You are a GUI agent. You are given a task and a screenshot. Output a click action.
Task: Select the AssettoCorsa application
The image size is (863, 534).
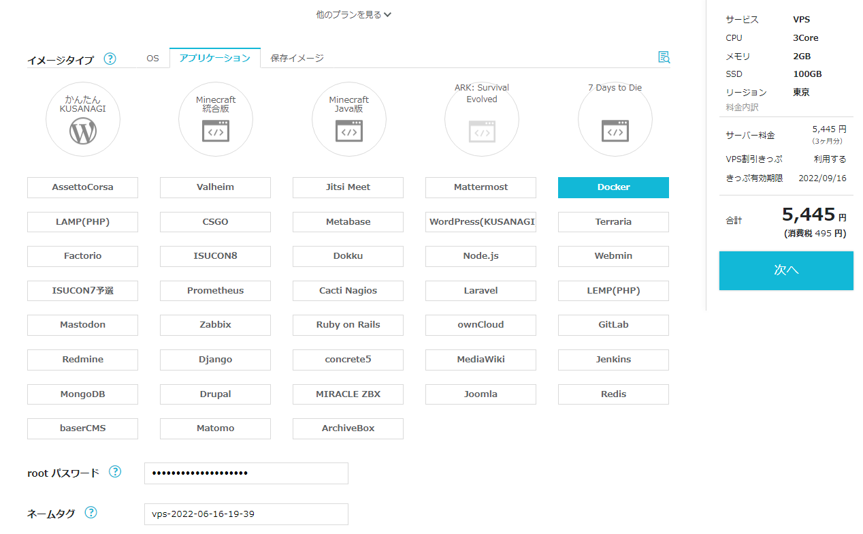pyautogui.click(x=82, y=187)
